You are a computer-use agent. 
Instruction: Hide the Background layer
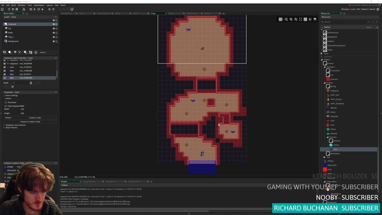[54, 41]
